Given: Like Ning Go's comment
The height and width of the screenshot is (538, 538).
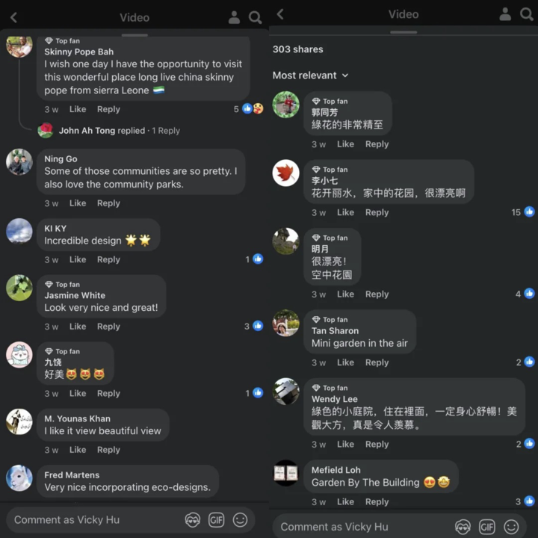Looking at the screenshot, I should tap(78, 203).
